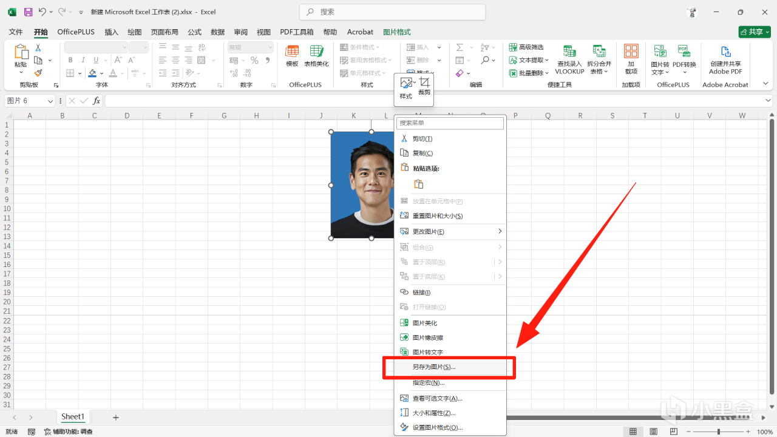Switch to Page Break Preview in status bar
The width and height of the screenshot is (777, 437).
pyautogui.click(x=673, y=432)
